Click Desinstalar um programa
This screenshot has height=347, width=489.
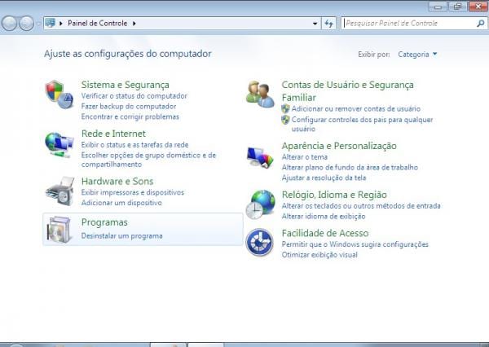pyautogui.click(x=121, y=235)
